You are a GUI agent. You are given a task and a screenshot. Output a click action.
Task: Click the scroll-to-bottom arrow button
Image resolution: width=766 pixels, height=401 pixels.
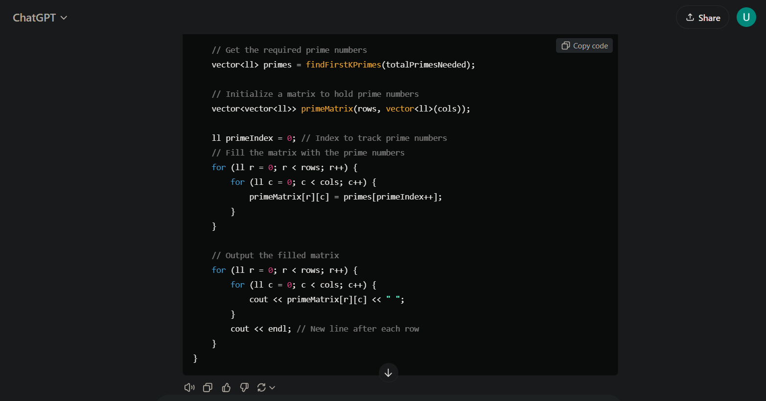(x=388, y=373)
